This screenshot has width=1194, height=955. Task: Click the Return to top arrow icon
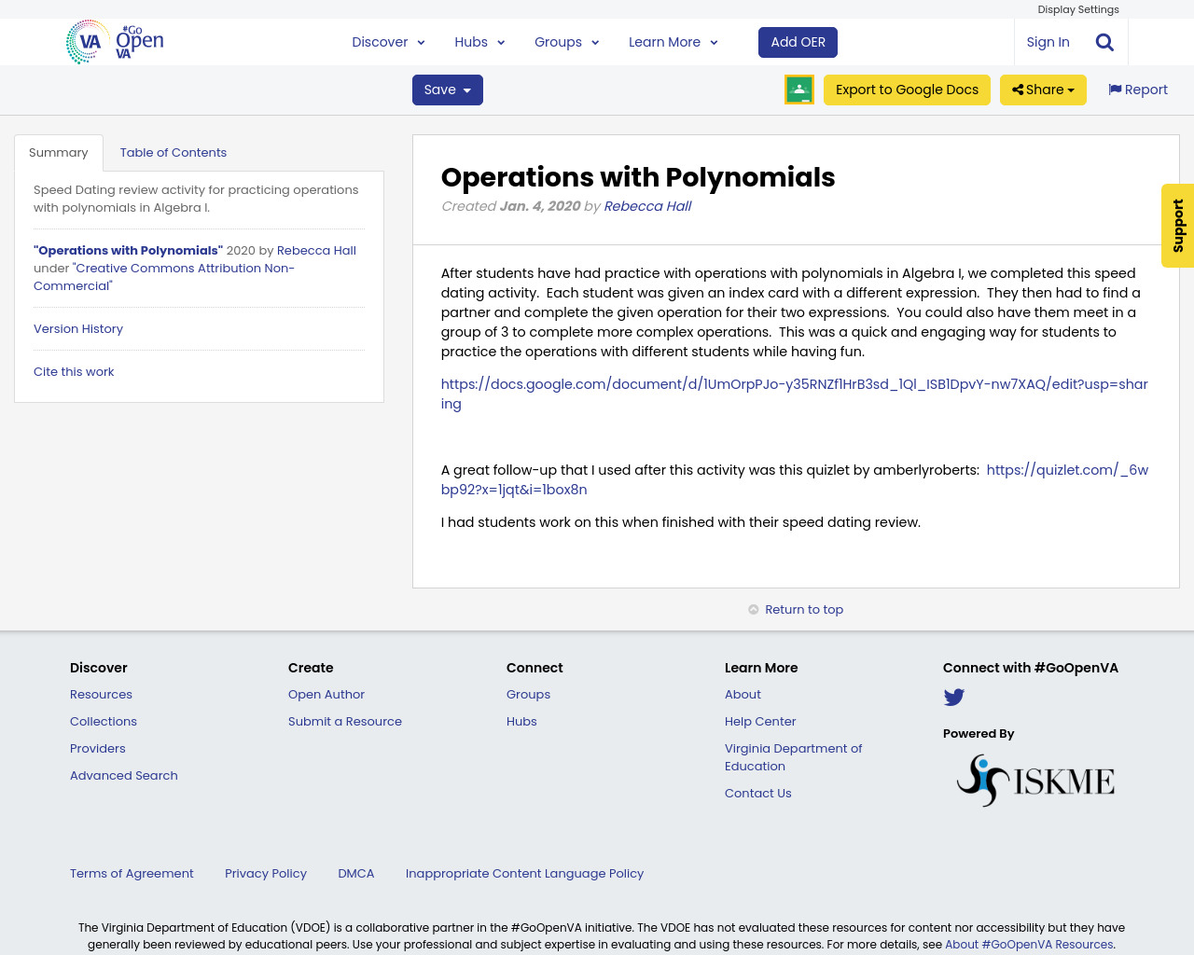(753, 608)
